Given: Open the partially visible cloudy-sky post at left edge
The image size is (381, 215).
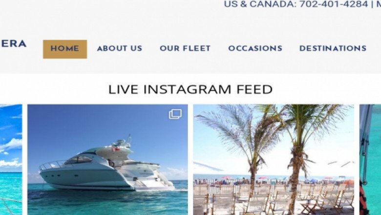Looking at the screenshot, I should (11, 160).
